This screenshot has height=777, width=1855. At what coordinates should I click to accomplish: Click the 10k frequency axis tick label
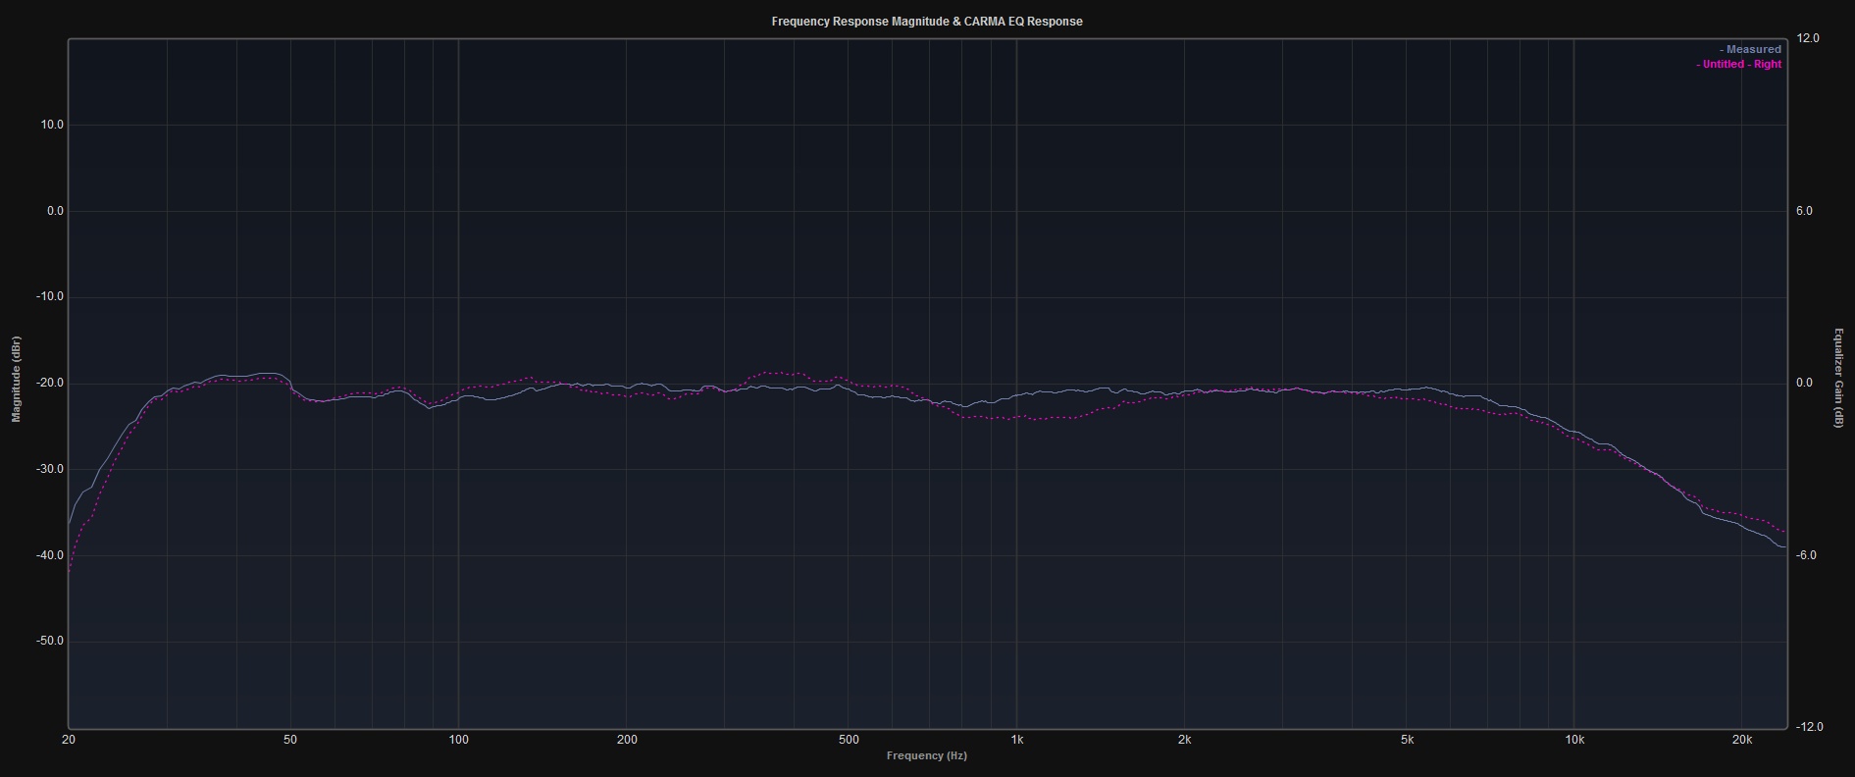click(x=1573, y=740)
